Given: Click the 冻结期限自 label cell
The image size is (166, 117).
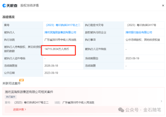Looking at the screenshot, I should (104, 59).
